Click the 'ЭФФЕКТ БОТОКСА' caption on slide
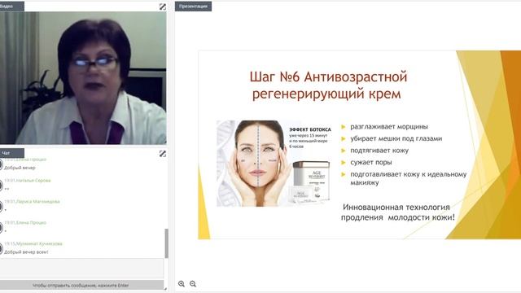The image size is (521, 293). tap(310, 129)
